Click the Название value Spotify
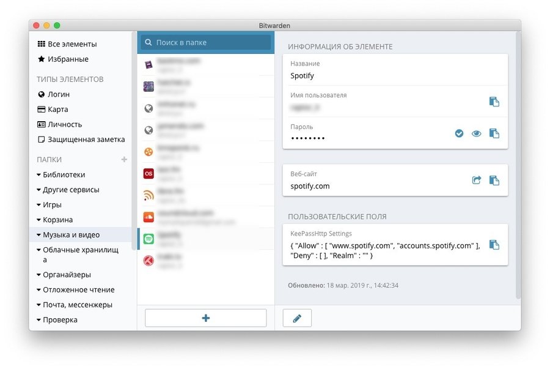Image resolution: width=550 pixels, height=369 pixels. [x=302, y=76]
